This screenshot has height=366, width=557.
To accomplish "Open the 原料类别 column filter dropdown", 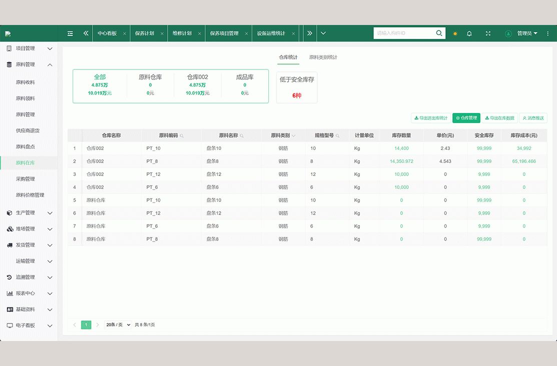I will [293, 135].
